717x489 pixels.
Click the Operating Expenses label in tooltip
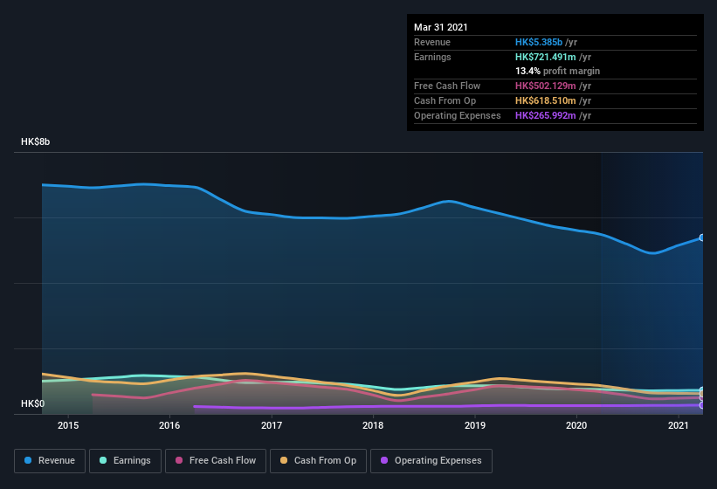pyautogui.click(x=458, y=115)
